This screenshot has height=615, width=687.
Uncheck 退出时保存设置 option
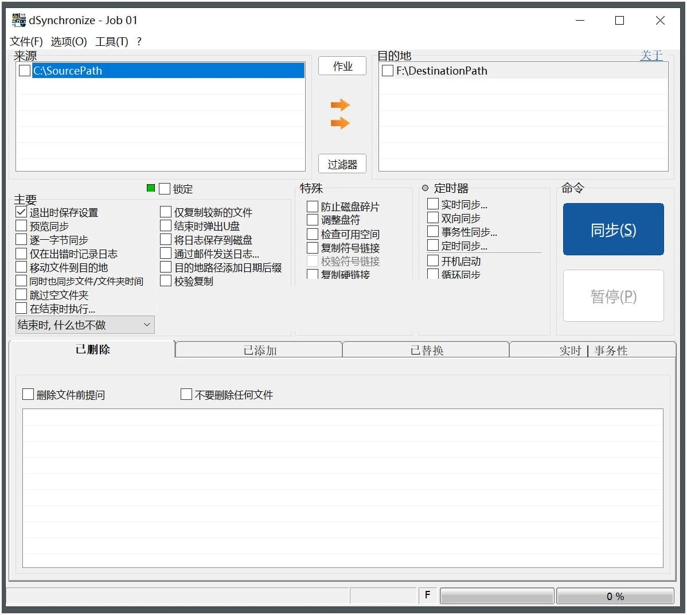[22, 212]
